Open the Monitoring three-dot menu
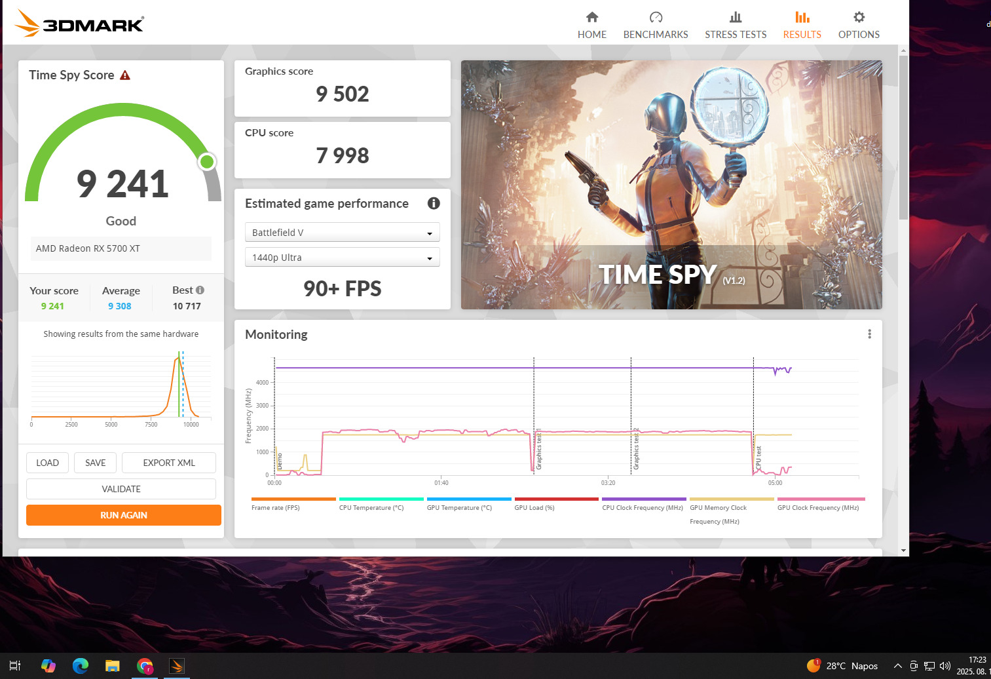Image resolution: width=991 pixels, height=679 pixels. click(x=869, y=334)
